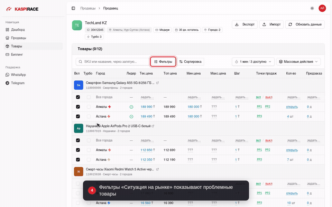Click the Города: 2 badge
The image size is (332, 207).
pos(212,30)
